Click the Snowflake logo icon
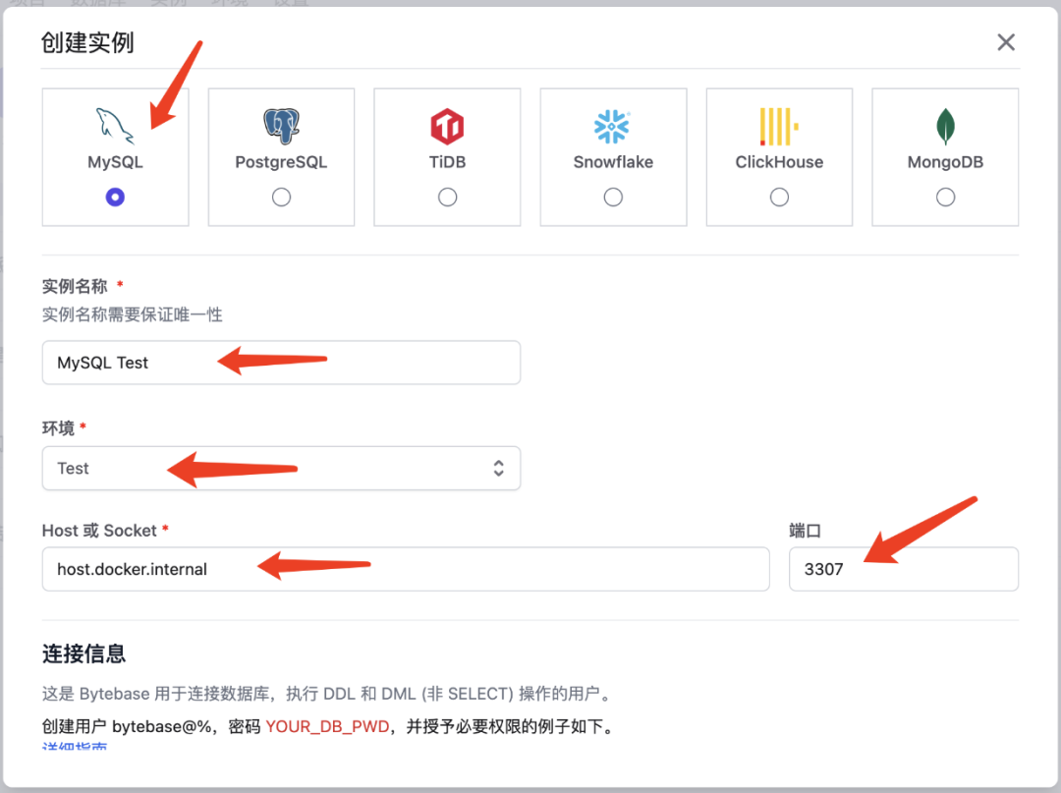Screen dimensions: 1061x793 coord(612,127)
